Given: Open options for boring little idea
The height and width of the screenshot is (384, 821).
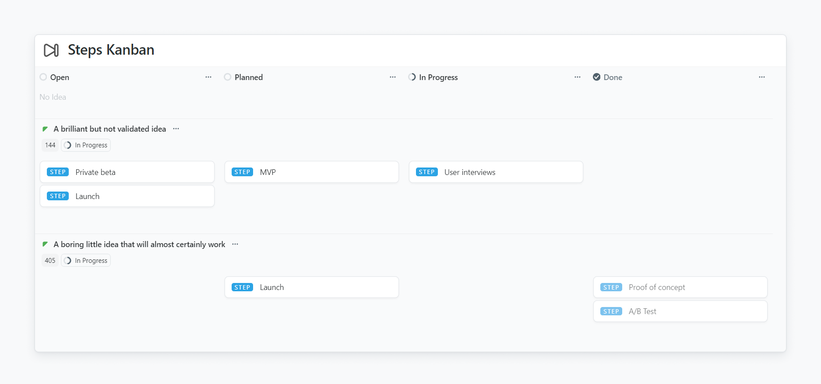Looking at the screenshot, I should click(235, 244).
